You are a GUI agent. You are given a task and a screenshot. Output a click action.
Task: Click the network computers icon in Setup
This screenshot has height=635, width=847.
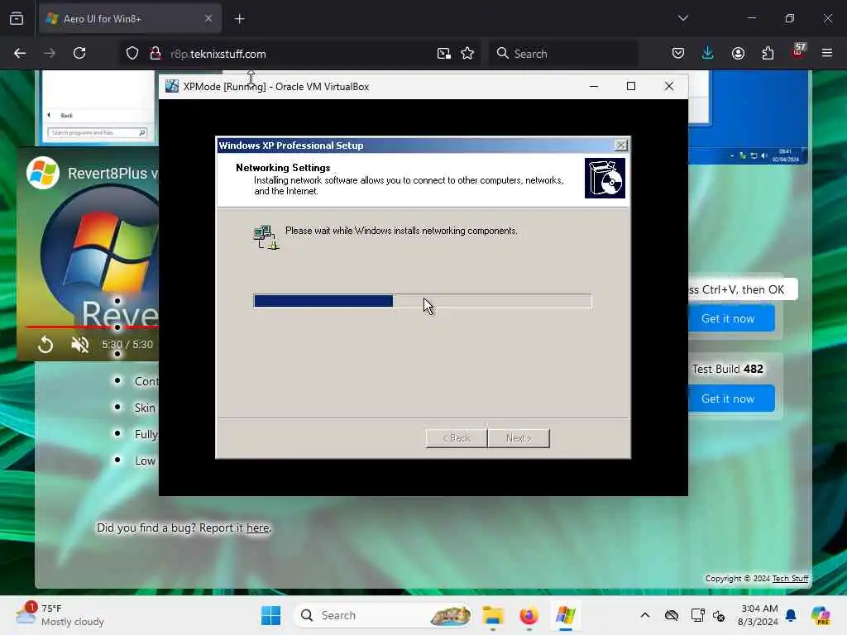click(266, 237)
